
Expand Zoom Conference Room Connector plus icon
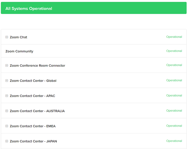click(7, 65)
